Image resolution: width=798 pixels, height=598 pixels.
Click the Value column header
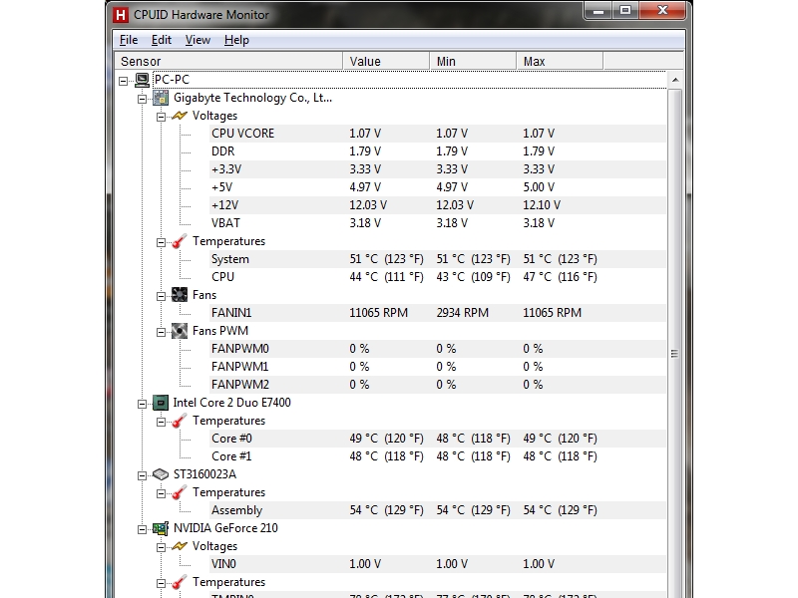click(x=386, y=61)
